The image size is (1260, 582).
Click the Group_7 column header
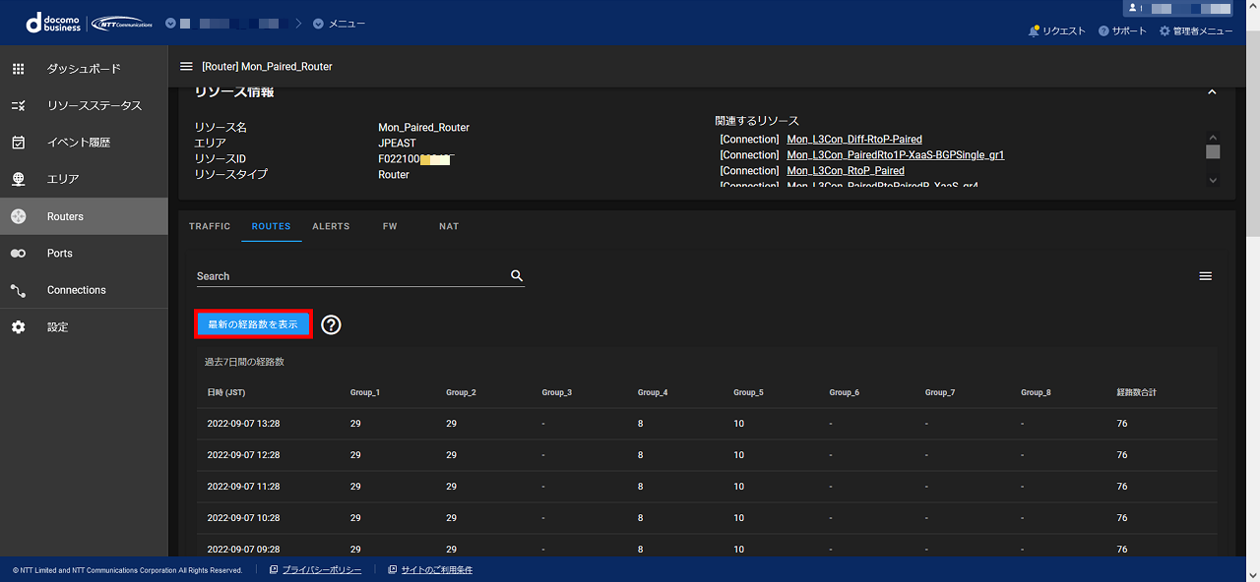pos(940,392)
